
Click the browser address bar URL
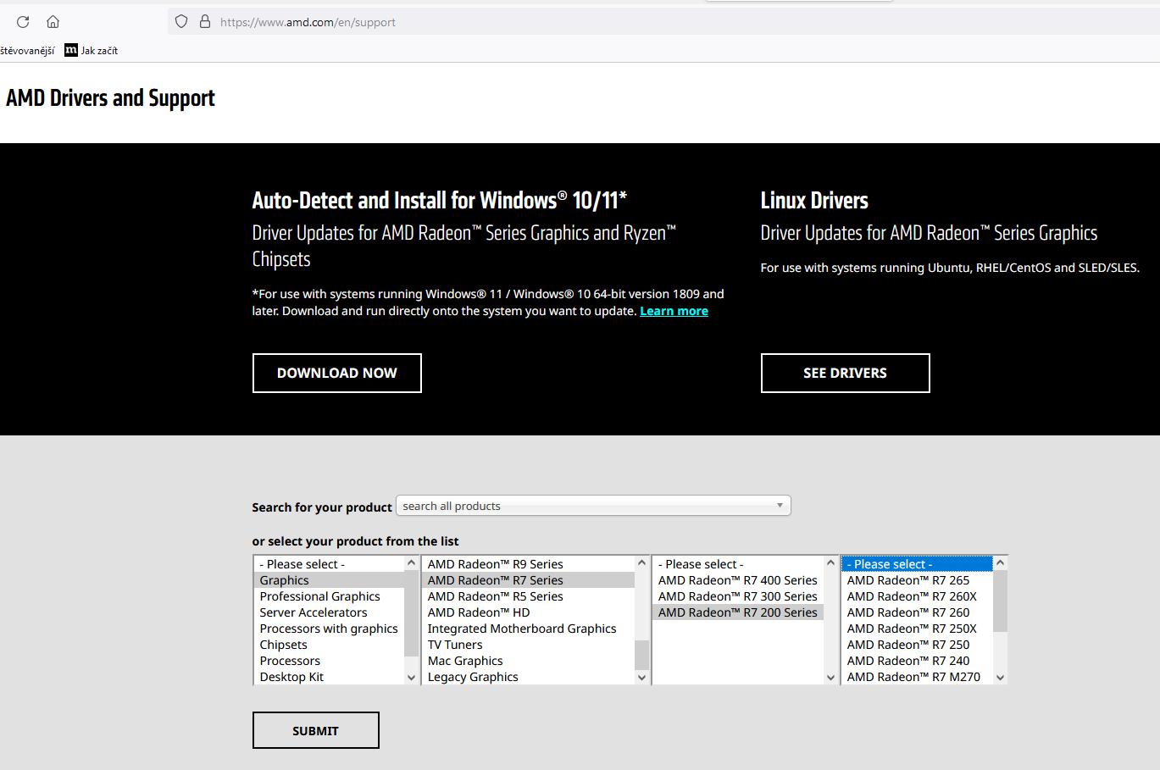click(308, 22)
